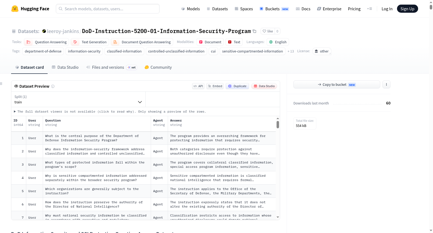Click the department-of-defense tag

tap(43, 51)
